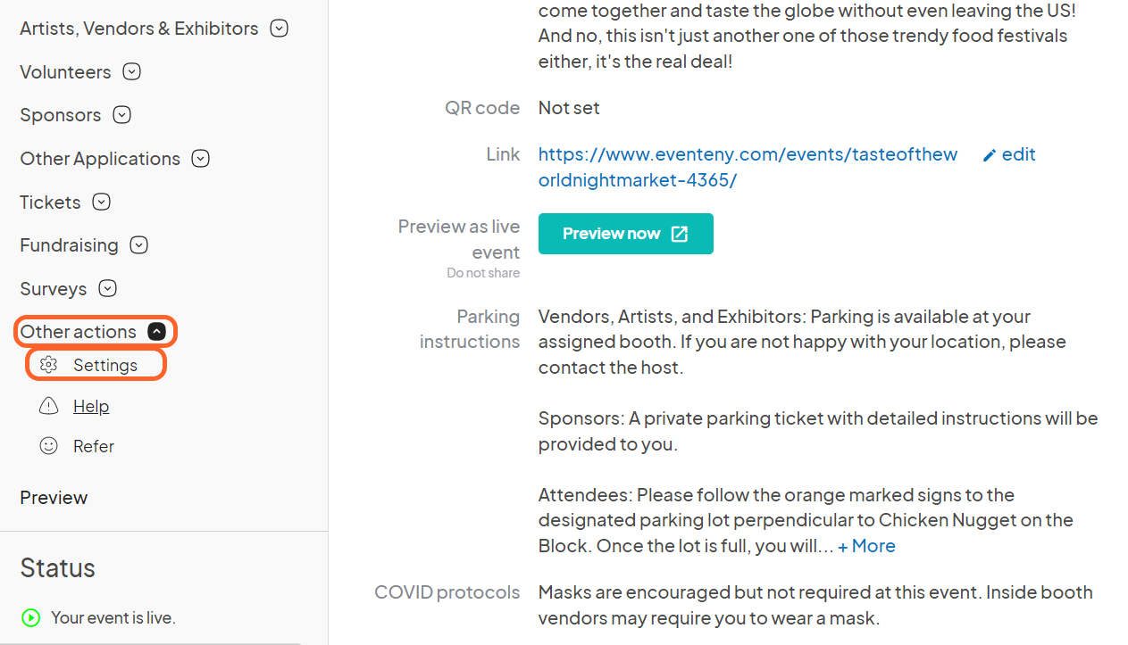Open the Preview sidebar item
The width and height of the screenshot is (1128, 645).
click(54, 498)
